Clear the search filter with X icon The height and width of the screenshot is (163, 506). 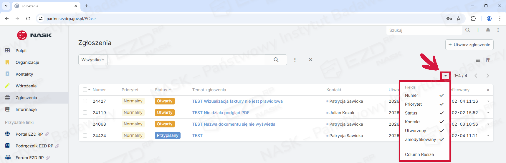tap(310, 60)
